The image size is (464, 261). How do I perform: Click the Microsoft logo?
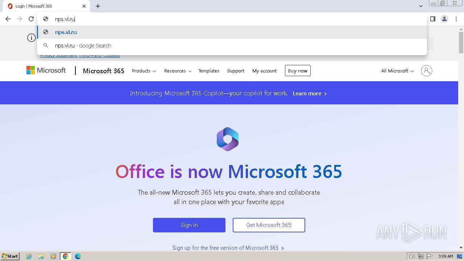click(46, 70)
